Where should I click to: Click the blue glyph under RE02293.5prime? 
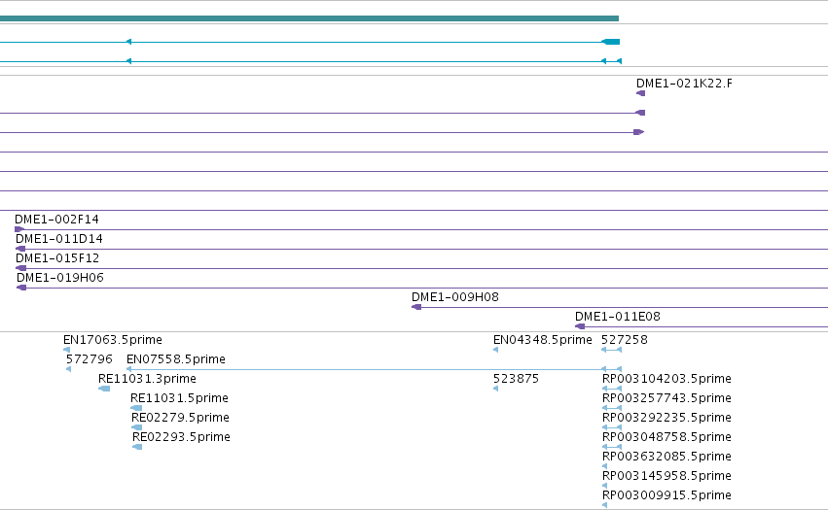(x=137, y=447)
